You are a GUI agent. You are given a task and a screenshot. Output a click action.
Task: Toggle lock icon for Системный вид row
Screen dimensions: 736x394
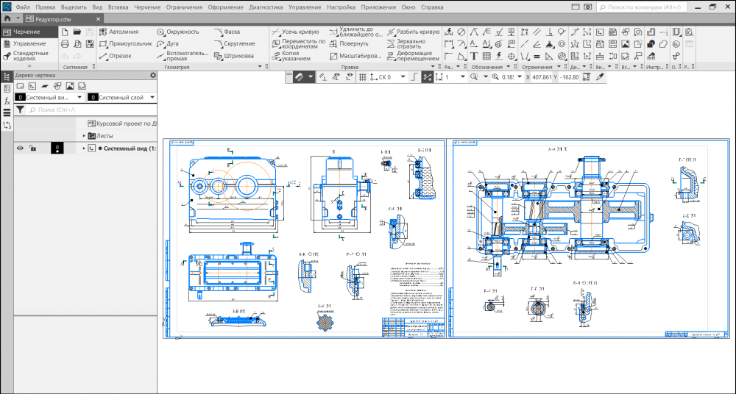pos(33,148)
